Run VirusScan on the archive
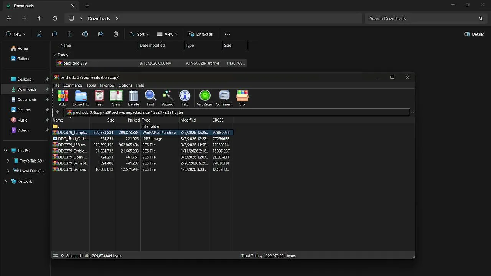 pyautogui.click(x=205, y=98)
